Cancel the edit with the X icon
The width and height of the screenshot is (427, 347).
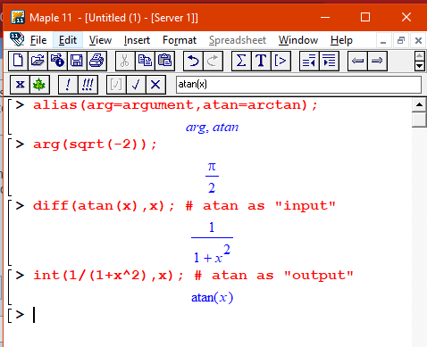click(155, 85)
